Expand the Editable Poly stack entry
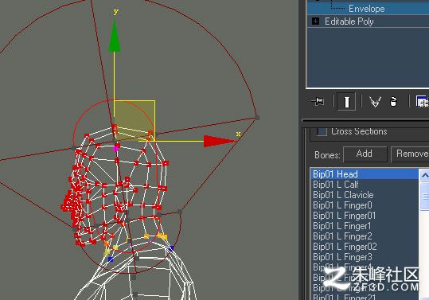Viewport: 429px width, 300px height. click(x=315, y=21)
